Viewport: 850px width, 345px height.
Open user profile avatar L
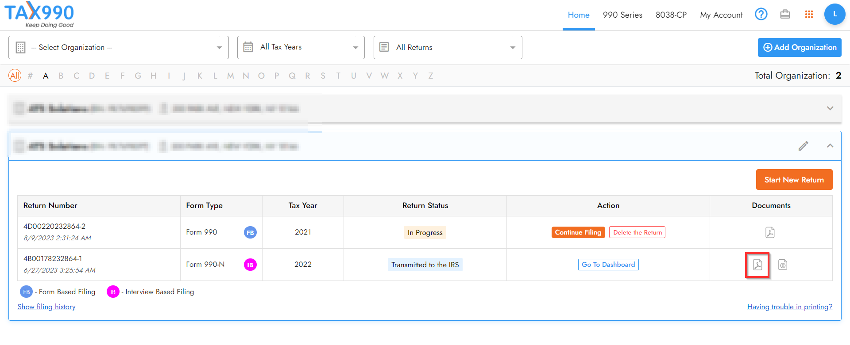coord(835,14)
